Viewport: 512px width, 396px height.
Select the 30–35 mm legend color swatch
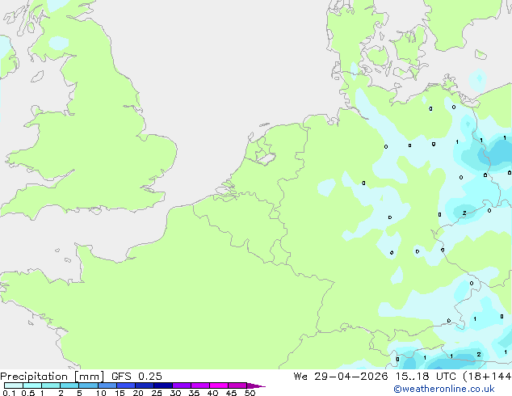[181, 385]
